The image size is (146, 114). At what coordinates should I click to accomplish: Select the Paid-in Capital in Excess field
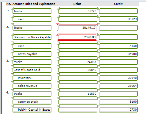pyautogui.click(x=32, y=109)
